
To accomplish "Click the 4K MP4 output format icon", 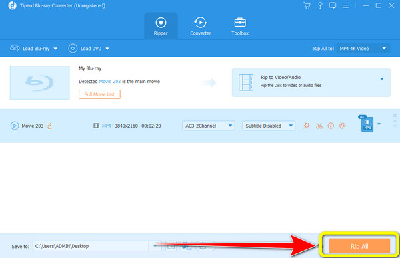I will 367,124.
